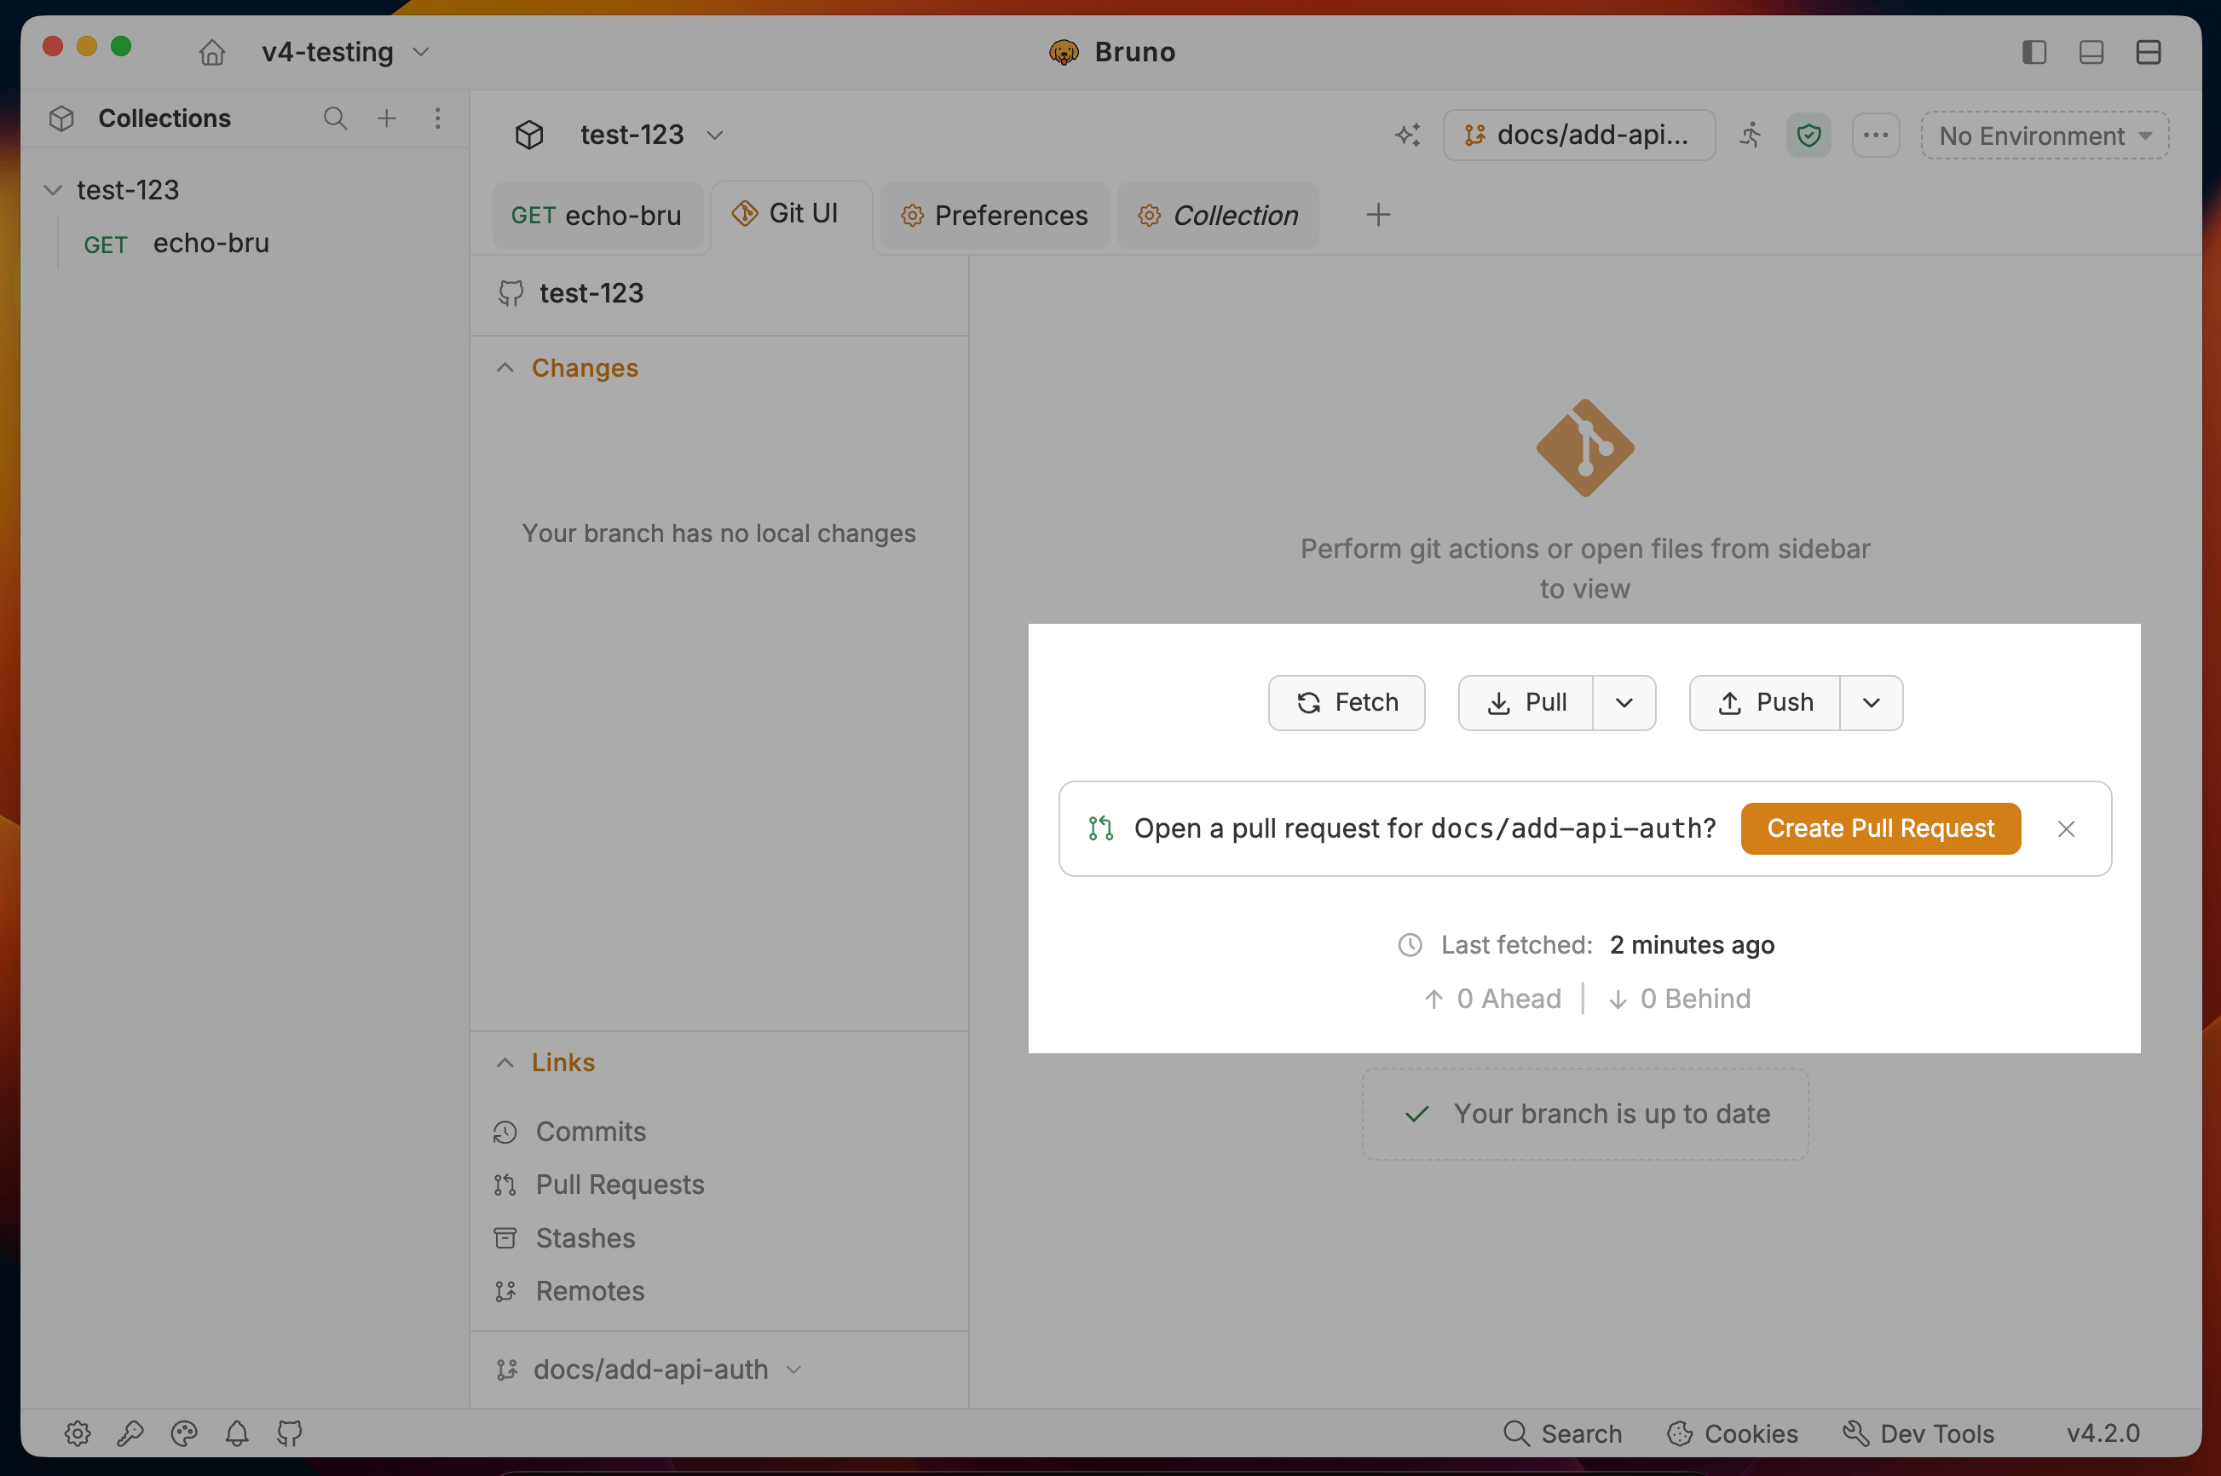This screenshot has width=2221, height=1476.
Task: Click the Your branch is up to date notice
Action: tap(1585, 1115)
